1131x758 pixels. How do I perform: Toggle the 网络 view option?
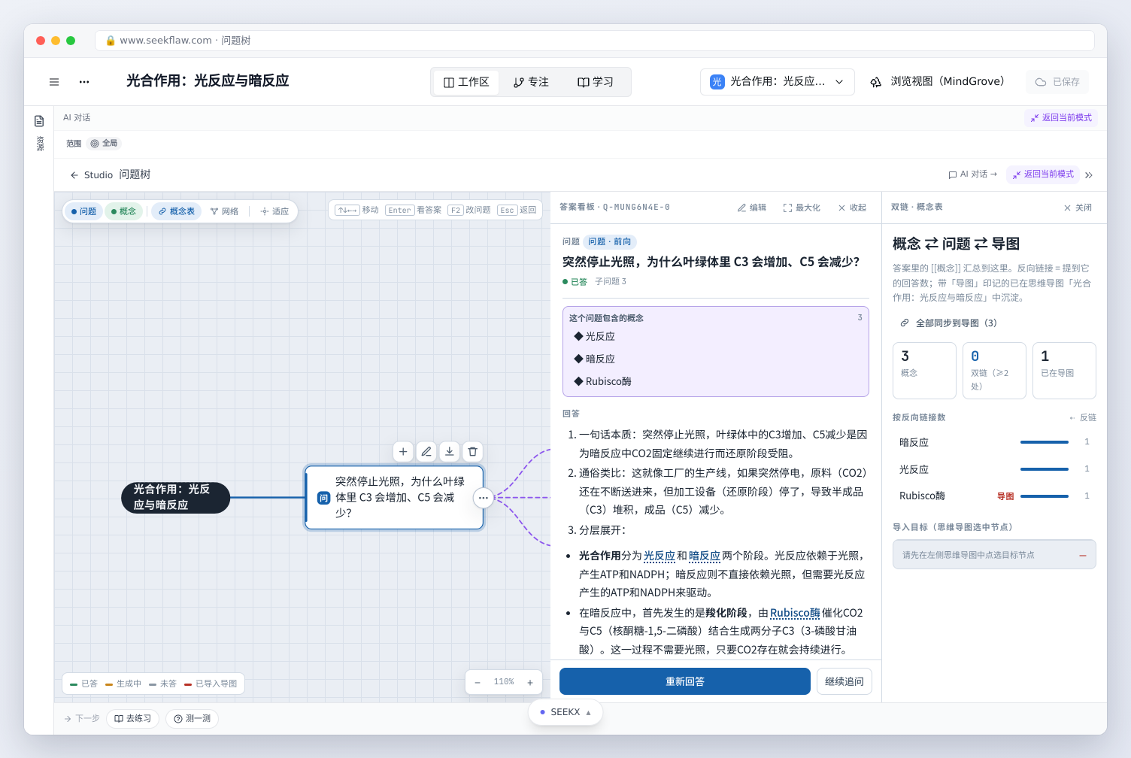click(224, 211)
